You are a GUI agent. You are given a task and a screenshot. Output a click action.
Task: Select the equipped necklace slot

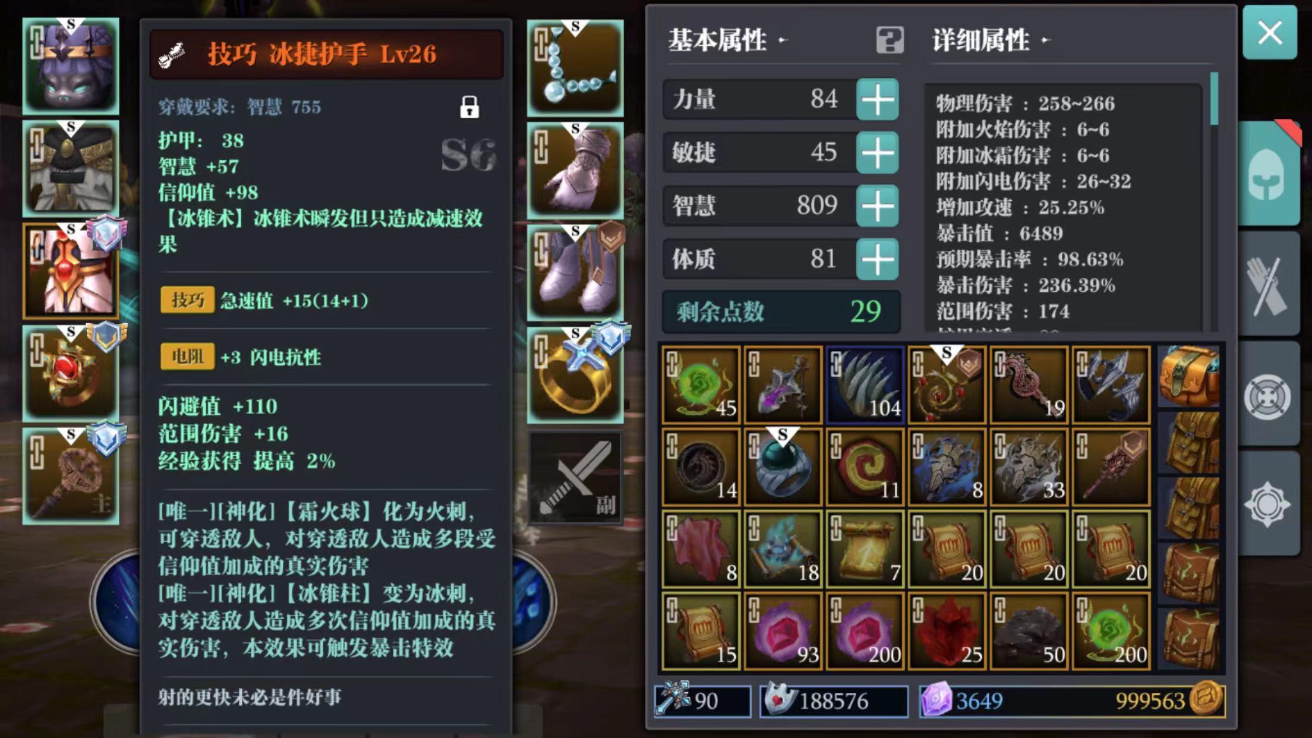tap(575, 68)
